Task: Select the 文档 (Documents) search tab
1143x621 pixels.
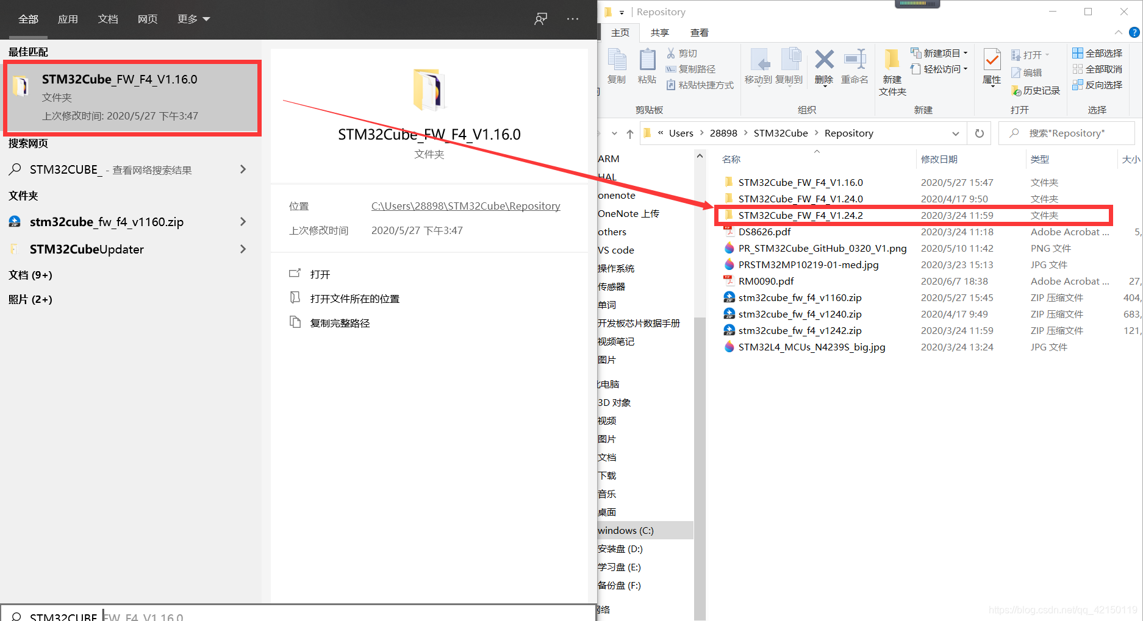Action: [x=108, y=19]
